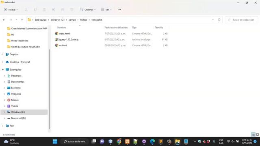Open 'Crea sistemas Ecommerce con PHP' folder

(x=27, y=28)
